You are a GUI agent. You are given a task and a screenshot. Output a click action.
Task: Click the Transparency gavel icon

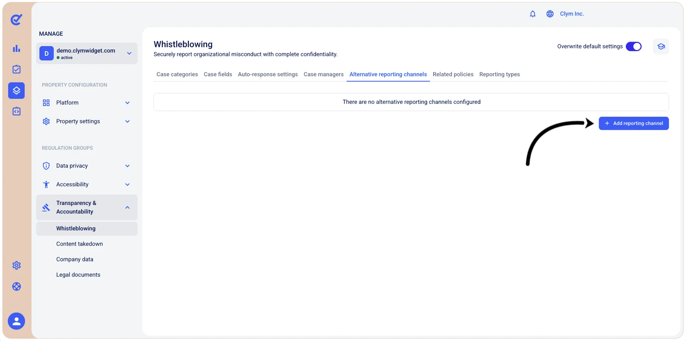46,207
